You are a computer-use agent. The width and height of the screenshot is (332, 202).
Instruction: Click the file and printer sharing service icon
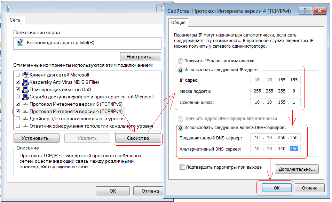[x=25, y=97]
